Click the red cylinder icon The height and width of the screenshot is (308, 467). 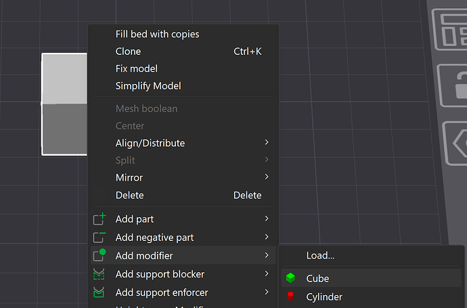tap(290, 296)
